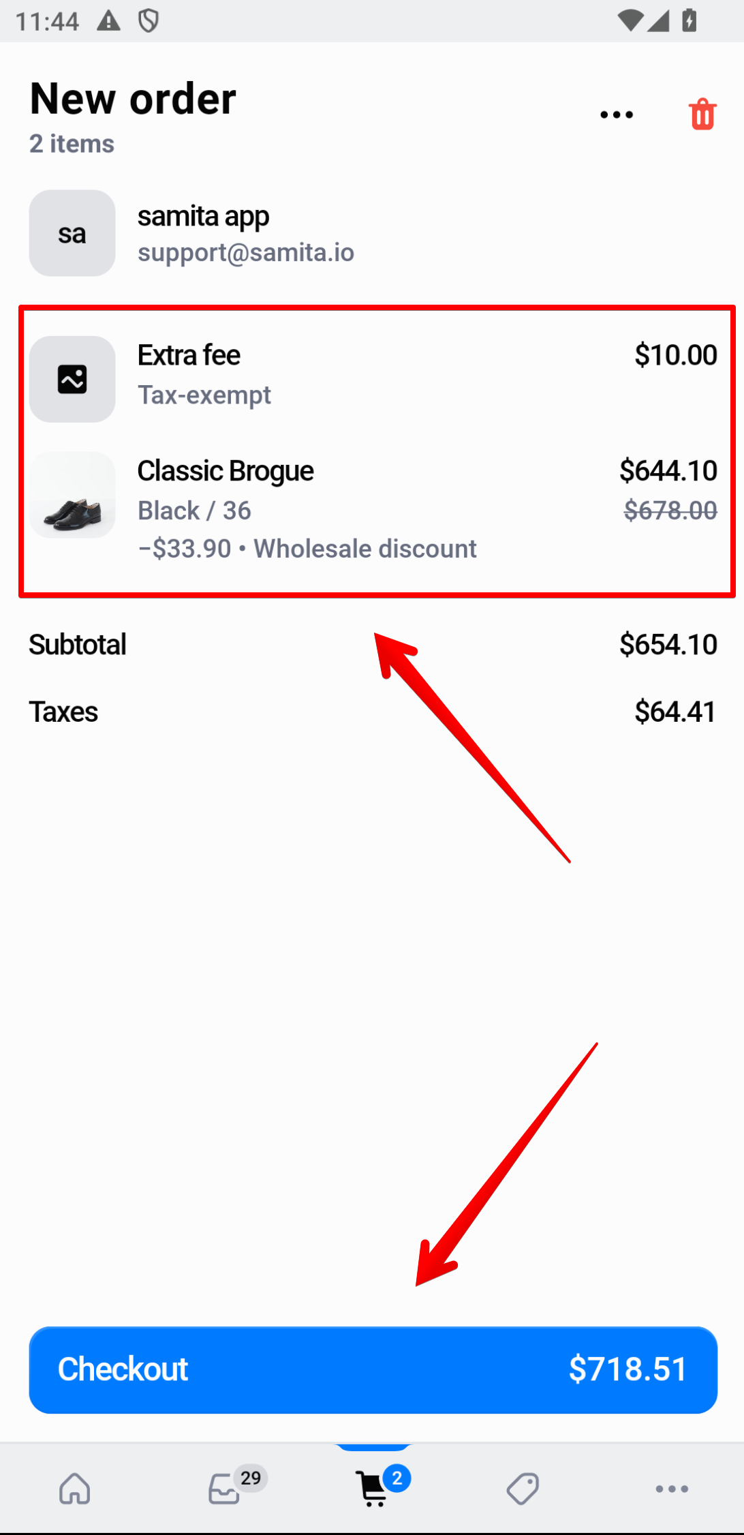Tap the red trash delete order icon

coord(702,114)
